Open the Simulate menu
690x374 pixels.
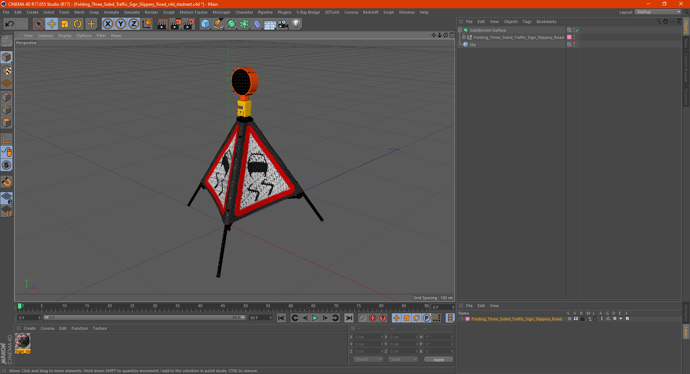click(x=132, y=12)
